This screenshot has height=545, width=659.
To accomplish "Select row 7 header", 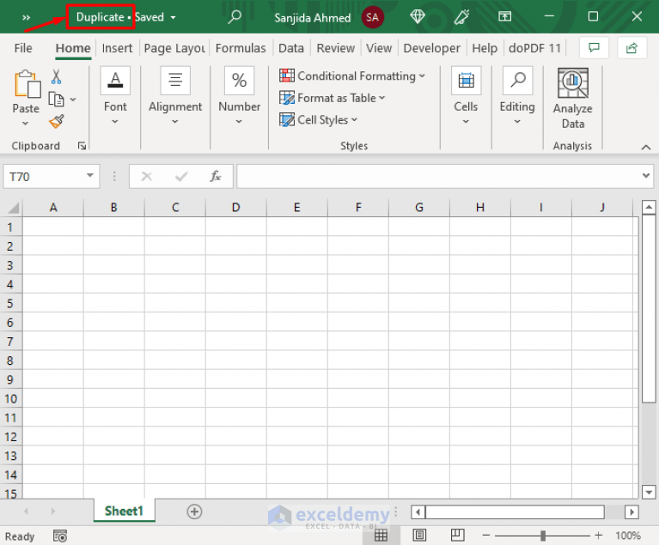I will (10, 342).
